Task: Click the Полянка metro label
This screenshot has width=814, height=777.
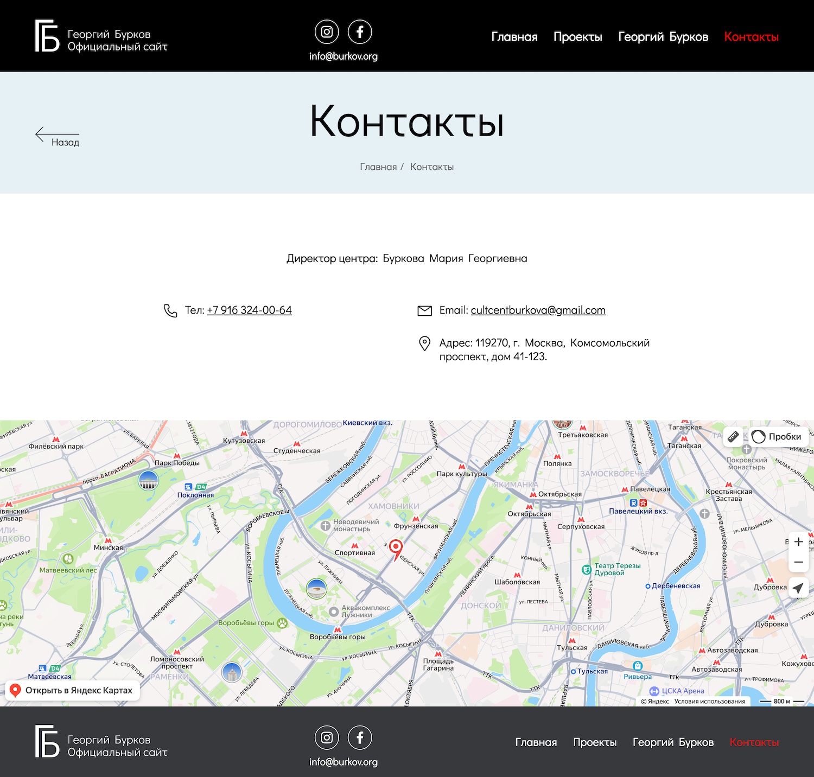Action: [557, 463]
